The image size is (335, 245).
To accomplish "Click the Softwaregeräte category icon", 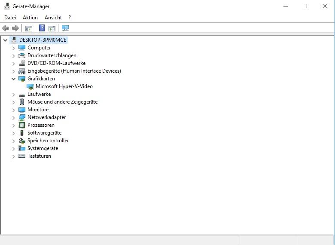I will (x=22, y=133).
